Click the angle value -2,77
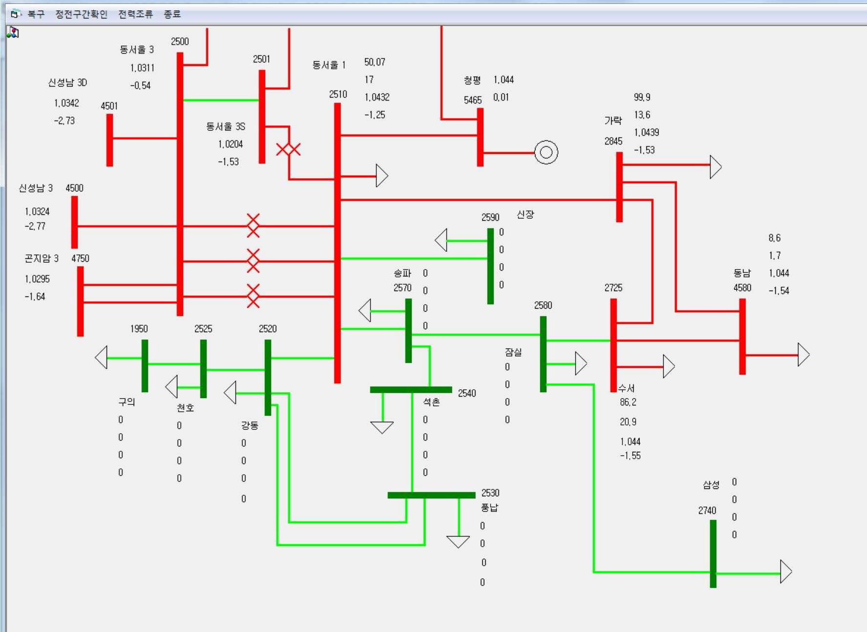867x632 pixels. pyautogui.click(x=35, y=226)
